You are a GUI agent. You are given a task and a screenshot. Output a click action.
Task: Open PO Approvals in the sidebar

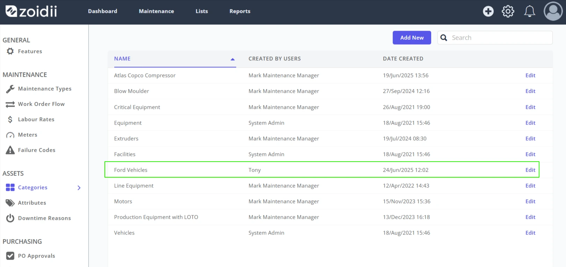[37, 256]
